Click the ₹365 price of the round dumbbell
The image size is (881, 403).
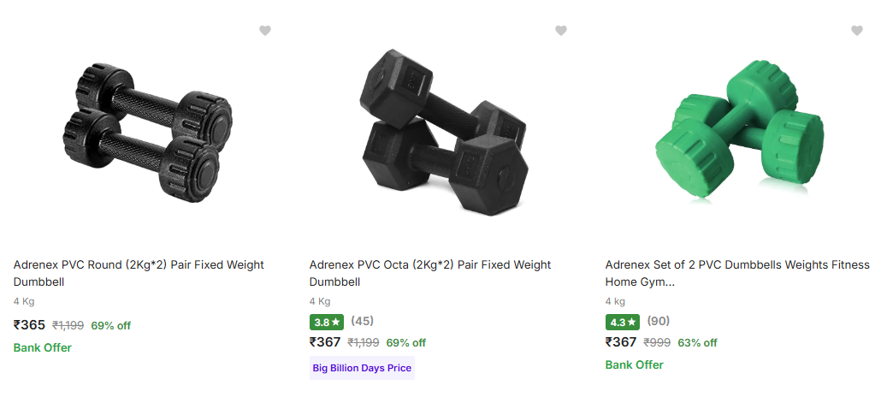click(30, 325)
